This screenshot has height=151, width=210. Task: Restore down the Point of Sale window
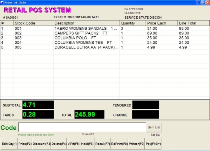(x=203, y=3)
